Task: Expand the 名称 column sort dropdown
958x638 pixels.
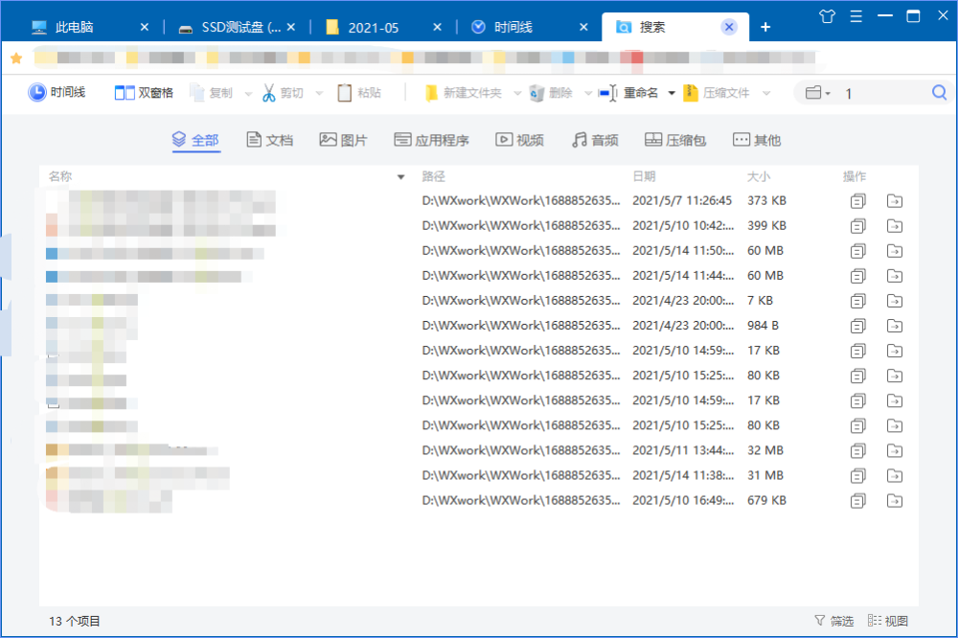Action: click(x=401, y=176)
